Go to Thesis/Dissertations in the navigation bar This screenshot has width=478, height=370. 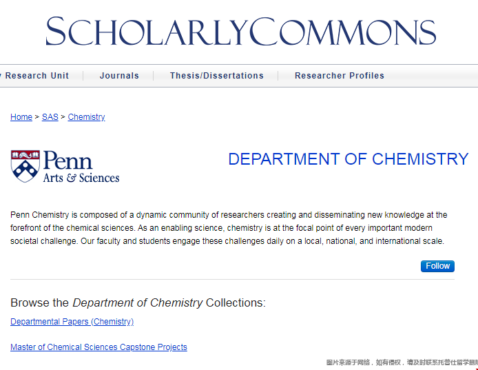(x=217, y=76)
